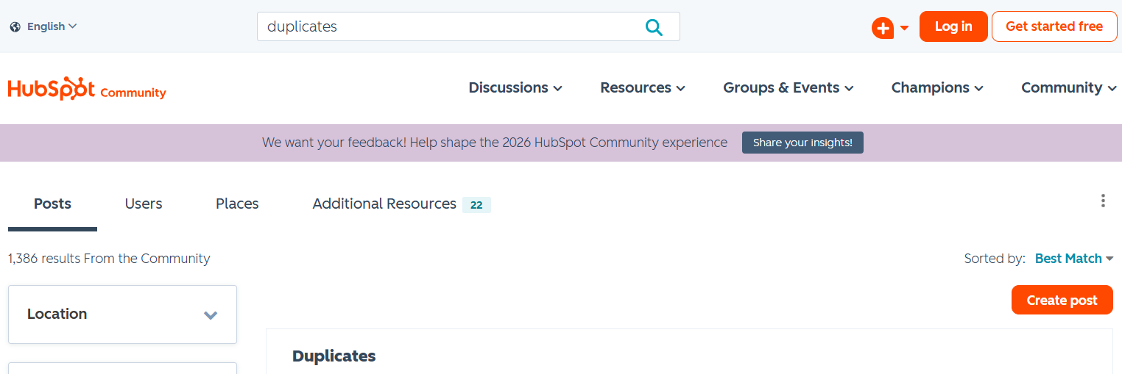The height and width of the screenshot is (374, 1122).
Task: Open the HubSpot Community logo home
Action: pos(87,89)
